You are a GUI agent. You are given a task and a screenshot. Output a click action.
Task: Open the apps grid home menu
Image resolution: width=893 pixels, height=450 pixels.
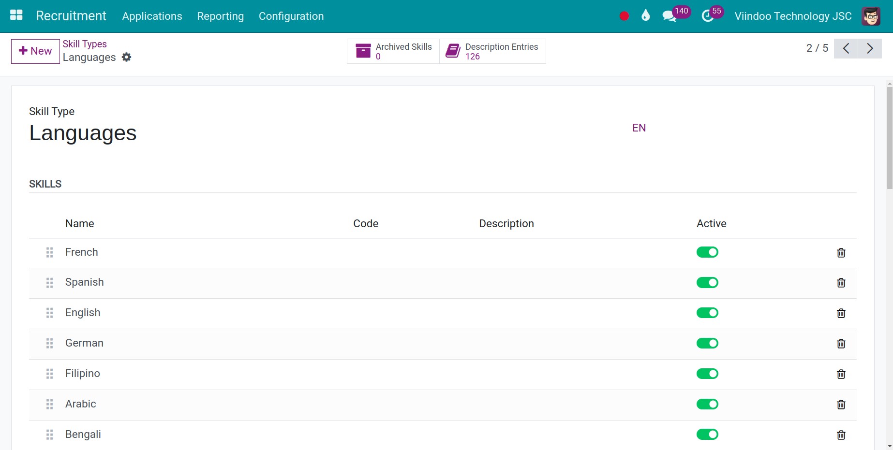pos(16,15)
